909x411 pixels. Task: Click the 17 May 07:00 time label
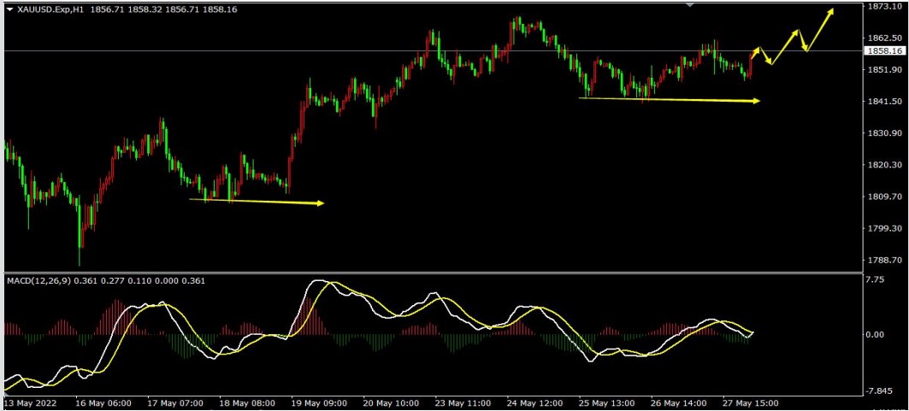pos(175,403)
